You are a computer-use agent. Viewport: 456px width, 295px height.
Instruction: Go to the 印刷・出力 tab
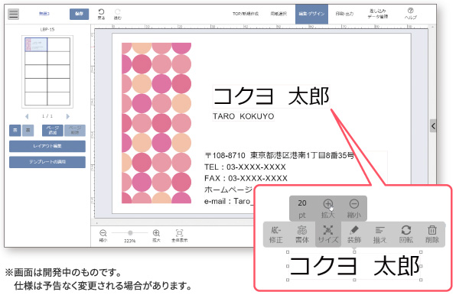pyautogui.click(x=344, y=14)
